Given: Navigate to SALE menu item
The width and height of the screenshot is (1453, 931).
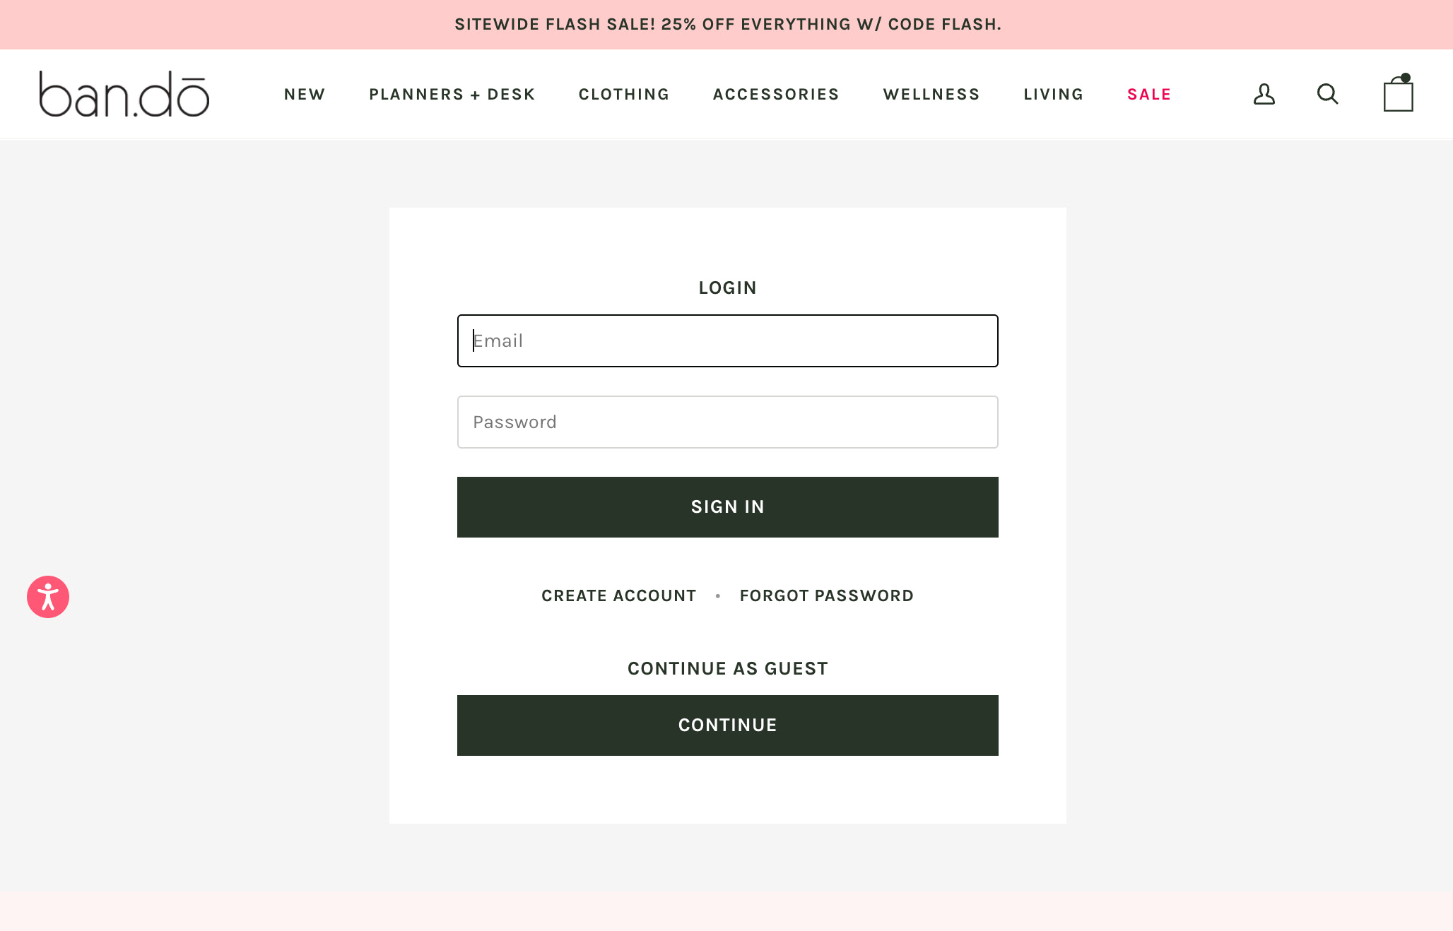Looking at the screenshot, I should pyautogui.click(x=1148, y=93).
